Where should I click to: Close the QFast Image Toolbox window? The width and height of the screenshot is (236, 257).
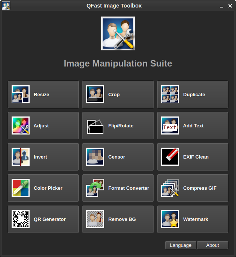[230, 6]
